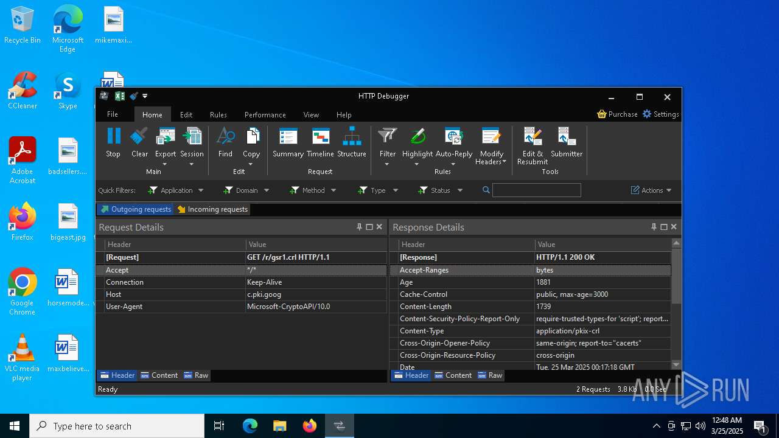Switch to the View ribbon tab

pyautogui.click(x=311, y=114)
